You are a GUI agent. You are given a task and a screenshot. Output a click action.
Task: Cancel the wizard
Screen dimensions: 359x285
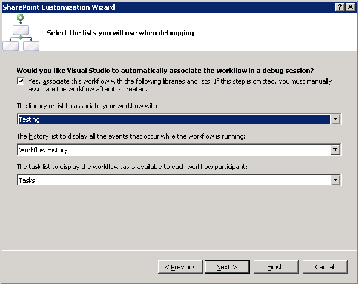pyautogui.click(x=324, y=267)
